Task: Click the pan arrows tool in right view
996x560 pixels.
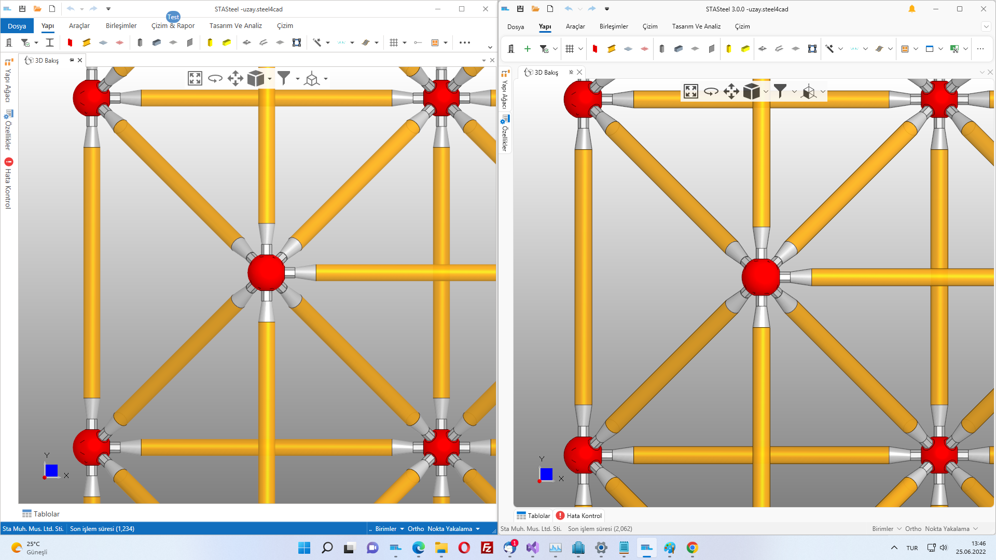Action: click(731, 92)
